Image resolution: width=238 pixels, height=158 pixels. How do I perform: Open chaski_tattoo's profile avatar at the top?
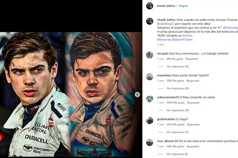(150, 6)
